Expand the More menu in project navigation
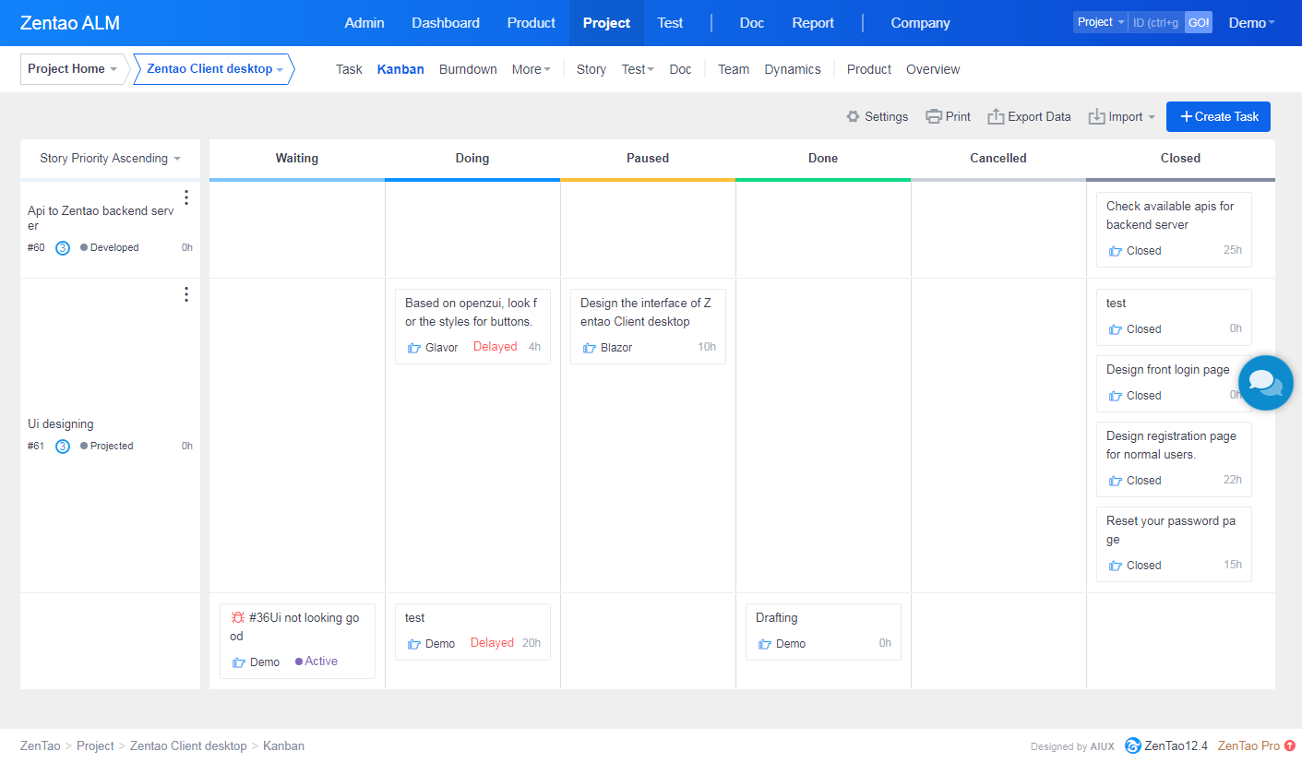Image resolution: width=1302 pixels, height=763 pixels. 531,69
